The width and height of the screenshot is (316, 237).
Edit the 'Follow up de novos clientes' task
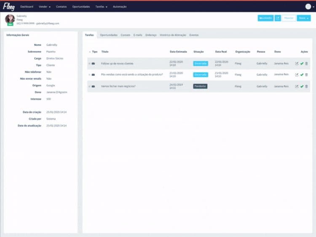tap(297, 64)
